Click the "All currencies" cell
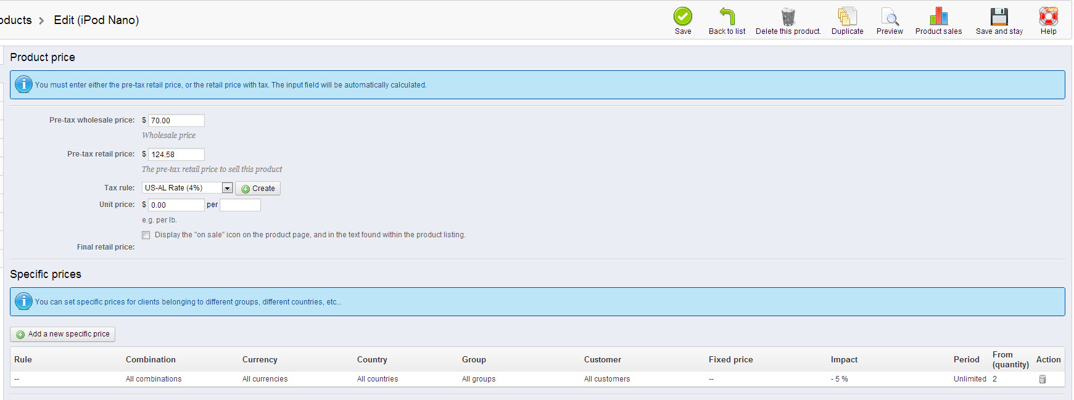This screenshot has width=1074, height=400. pyautogui.click(x=265, y=379)
